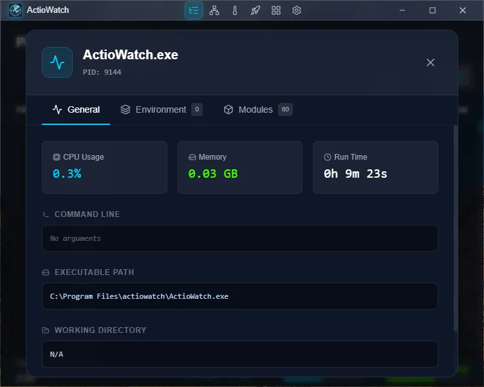Open the temperature monitor thermometer icon
The width and height of the screenshot is (484, 387).
point(234,10)
